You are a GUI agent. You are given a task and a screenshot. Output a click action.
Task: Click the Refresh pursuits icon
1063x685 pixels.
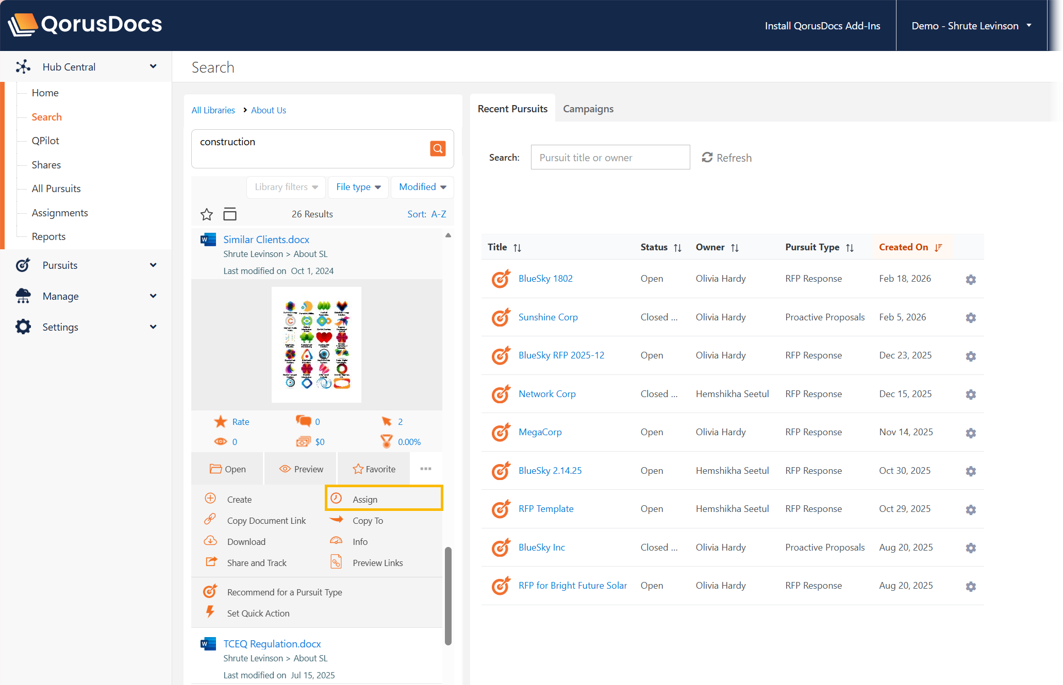click(x=707, y=158)
